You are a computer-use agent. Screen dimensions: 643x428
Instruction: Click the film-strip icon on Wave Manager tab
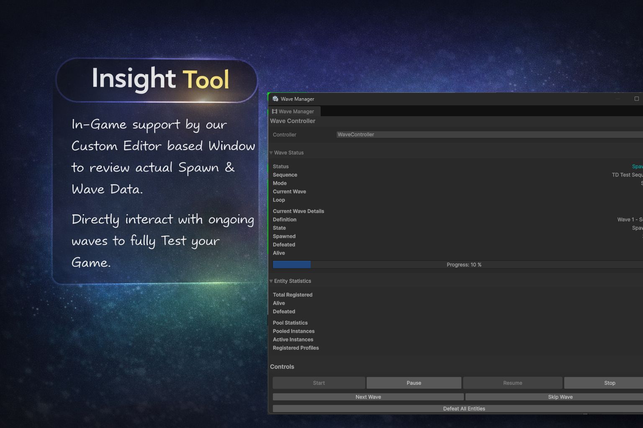[x=275, y=112]
